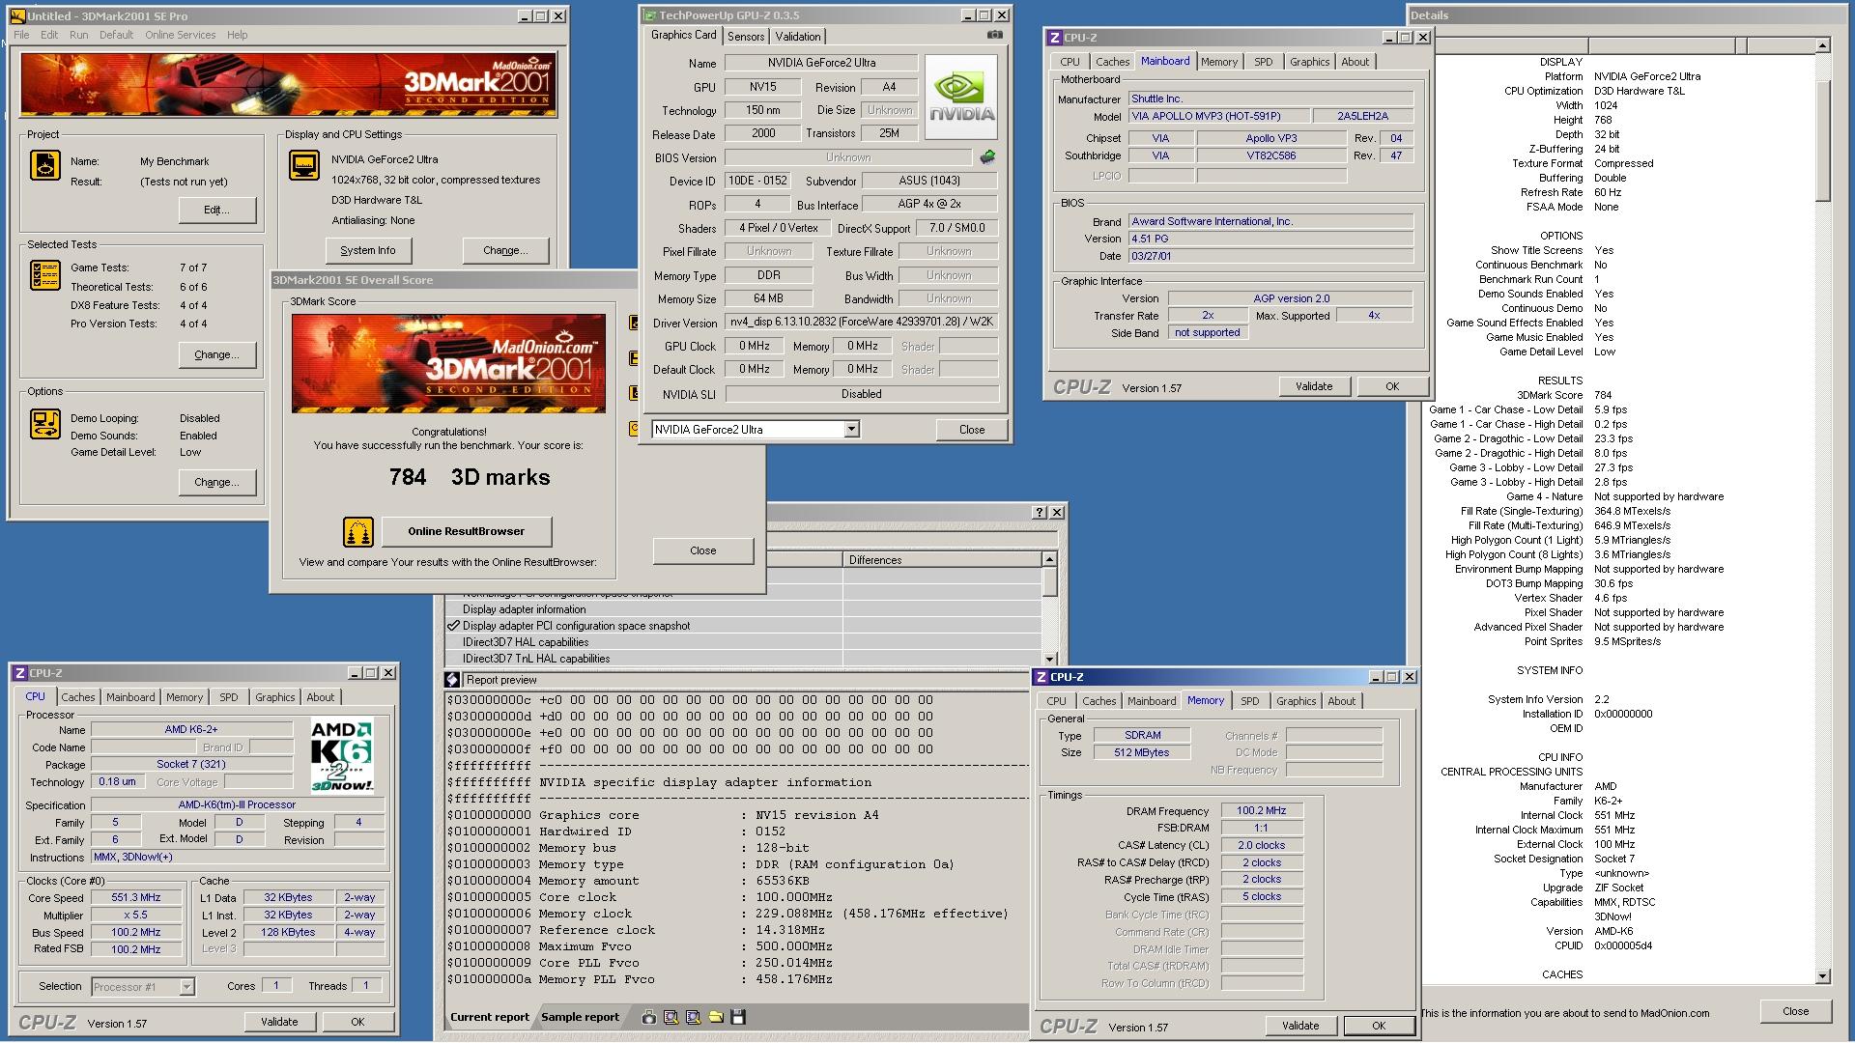This screenshot has width=1855, height=1043.
Task: Close the 3DMark Overall Score dialog
Action: click(703, 550)
